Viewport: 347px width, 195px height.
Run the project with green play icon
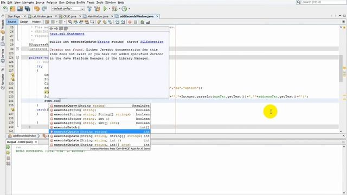click(x=105, y=9)
